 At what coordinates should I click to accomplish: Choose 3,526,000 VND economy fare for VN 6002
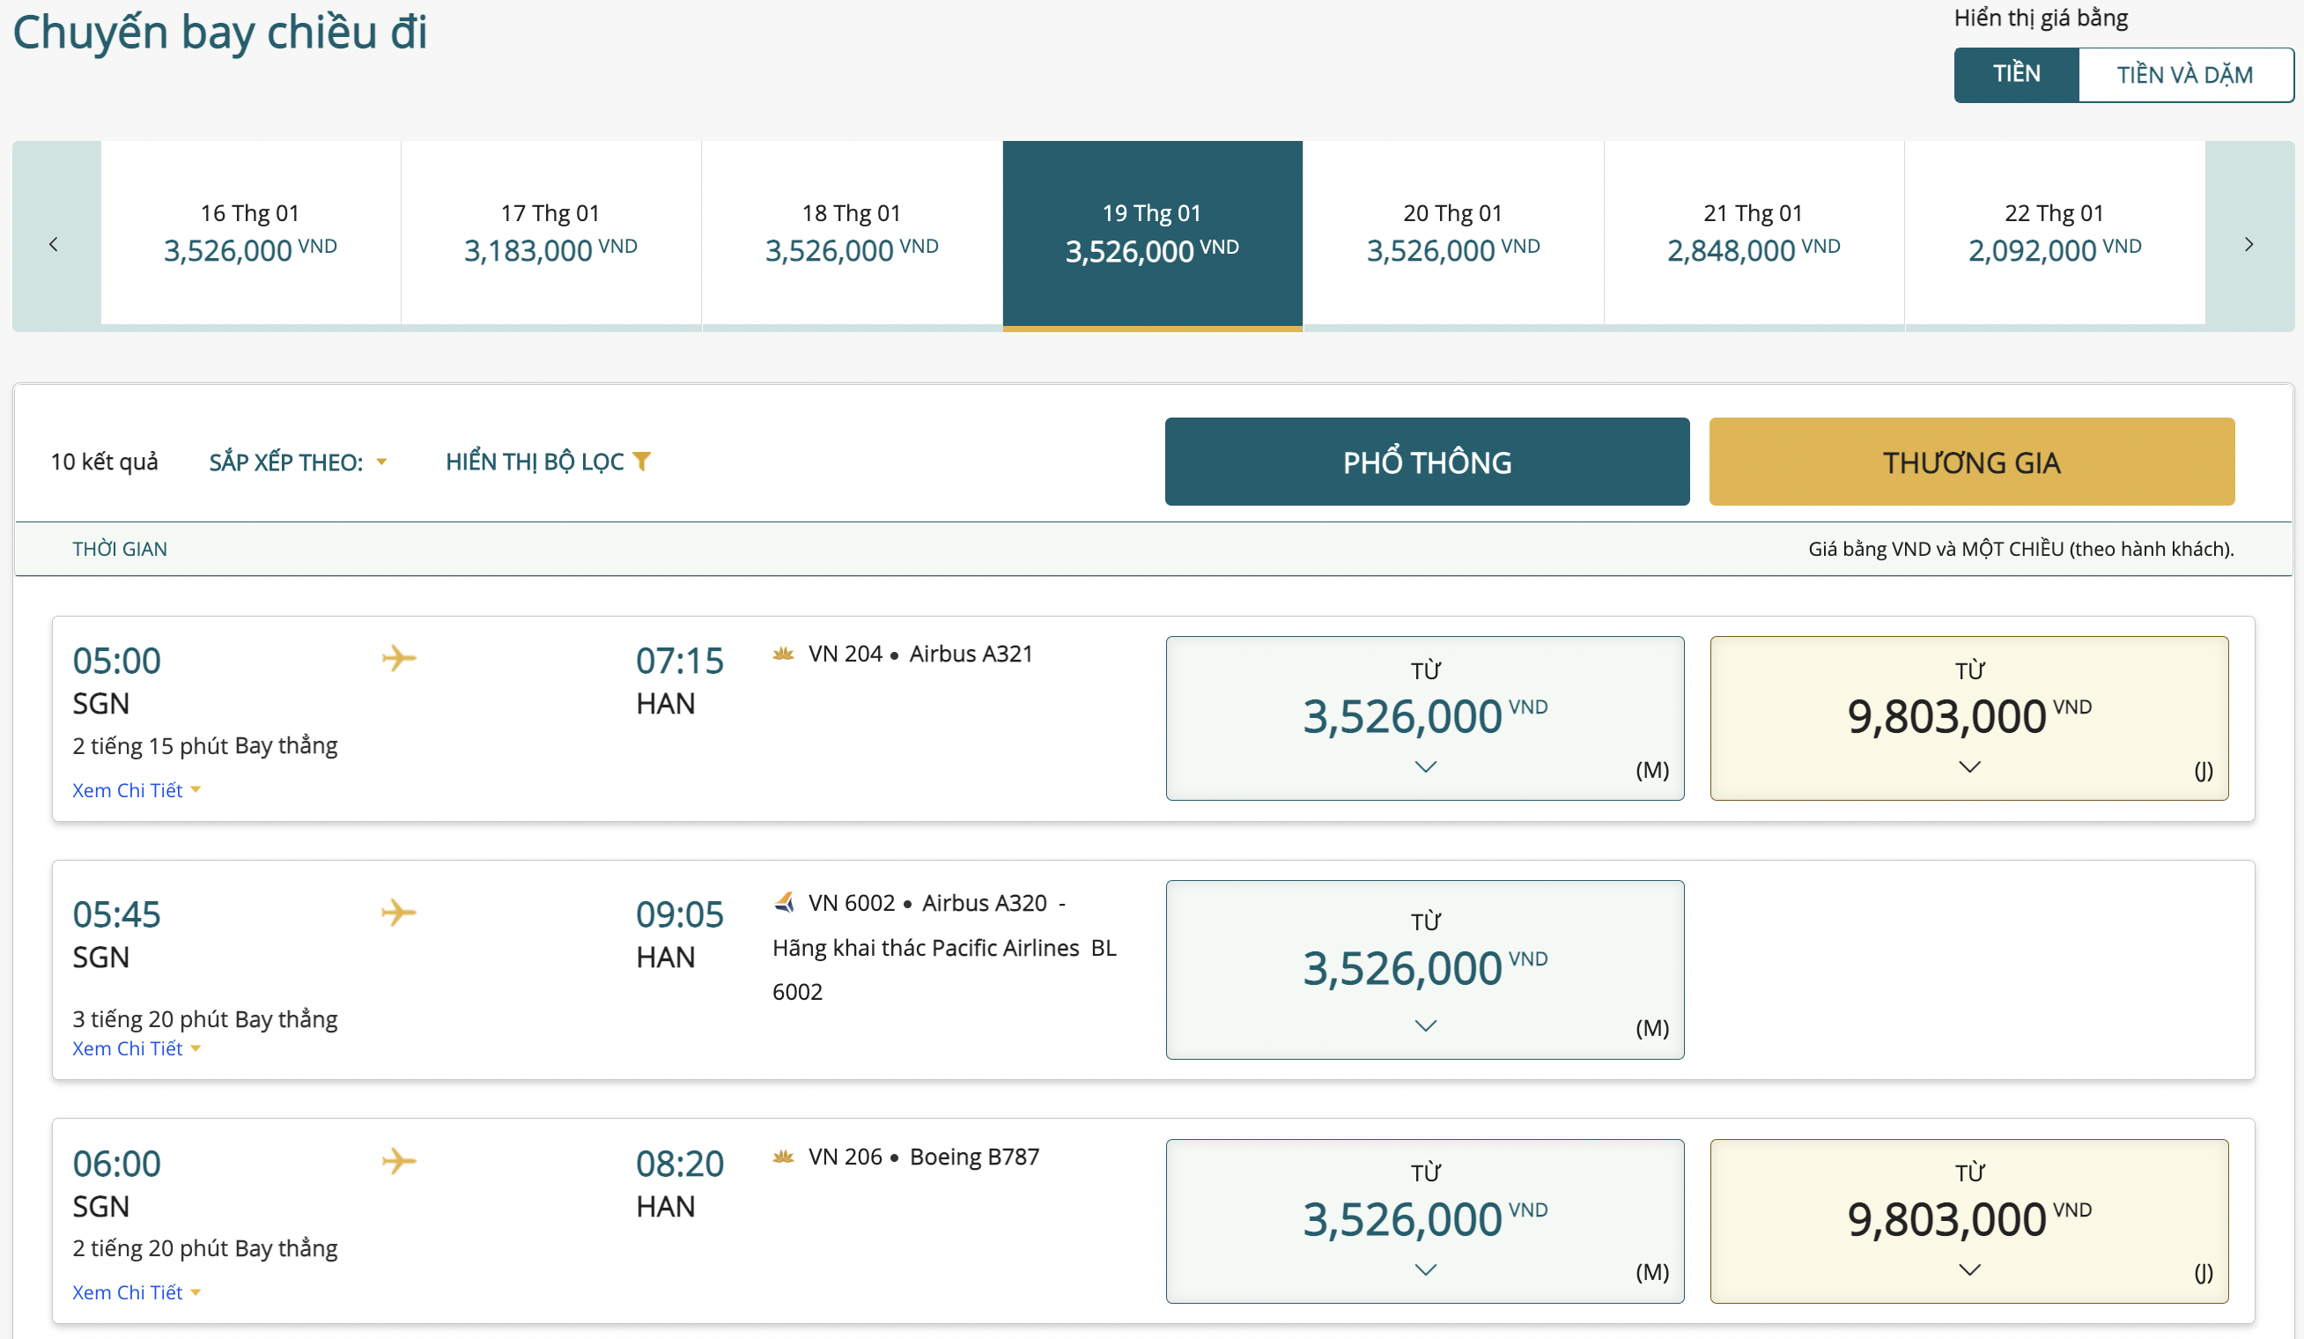tap(1424, 970)
